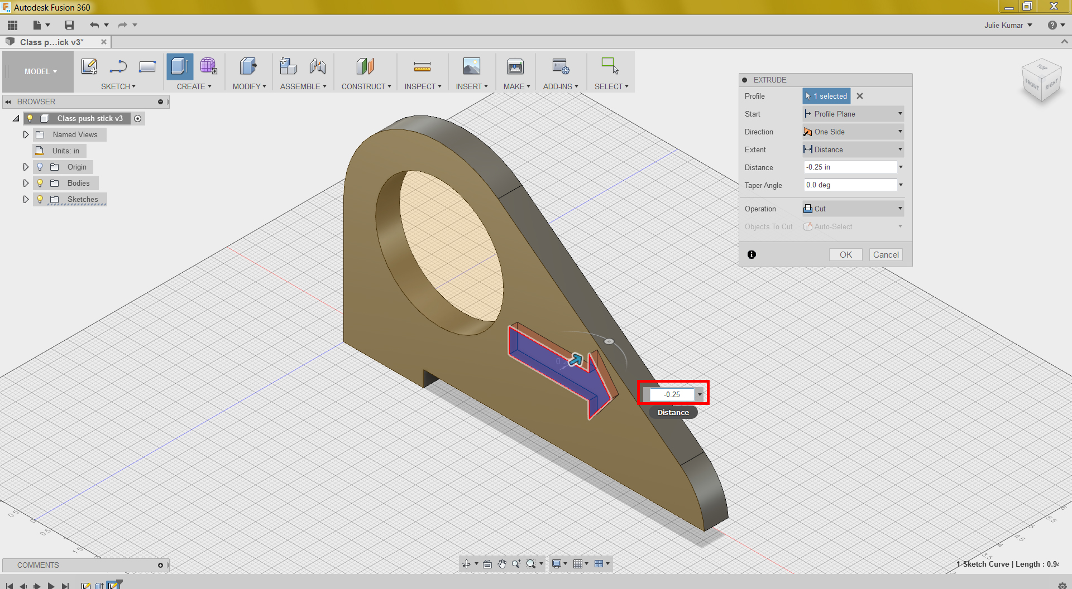Jump to the timeline beginning

(9, 586)
